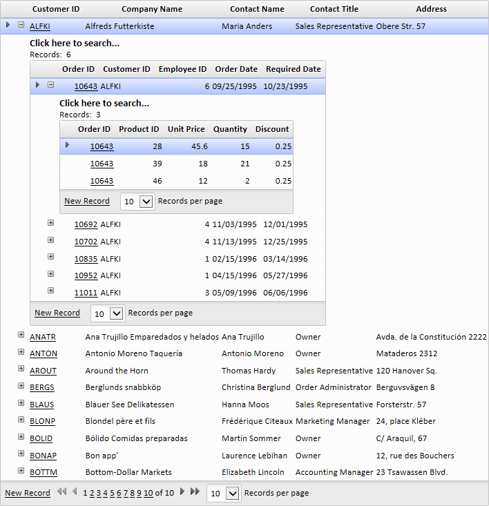The width and height of the screenshot is (489, 506).
Task: Open records per page dropdown in order details
Action: [146, 202]
